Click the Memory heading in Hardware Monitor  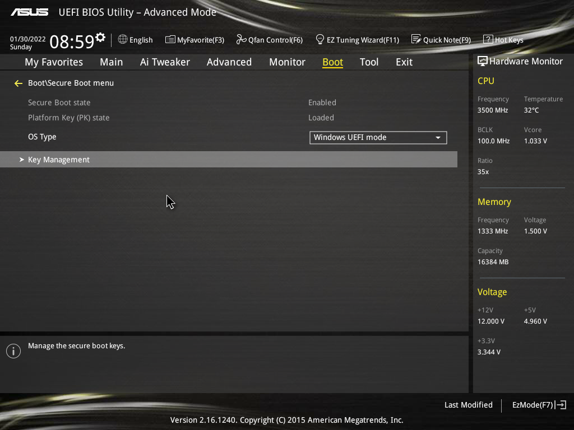pyautogui.click(x=494, y=202)
